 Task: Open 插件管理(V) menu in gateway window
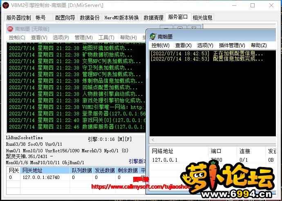click(232, 45)
